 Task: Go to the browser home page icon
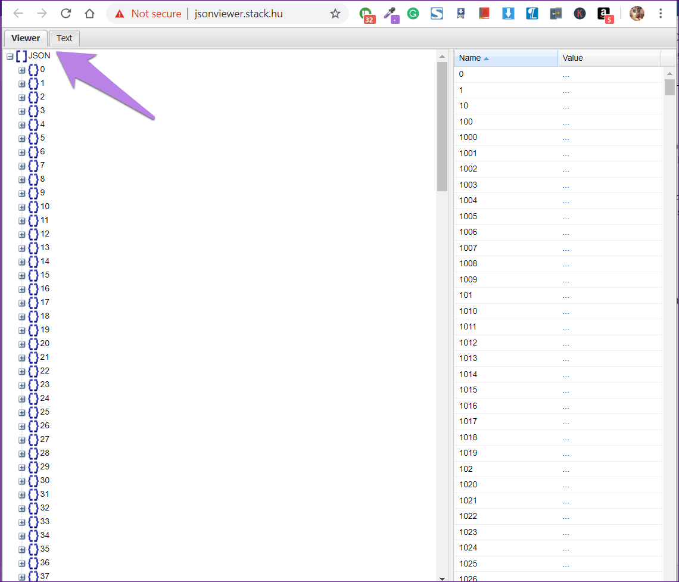[89, 14]
